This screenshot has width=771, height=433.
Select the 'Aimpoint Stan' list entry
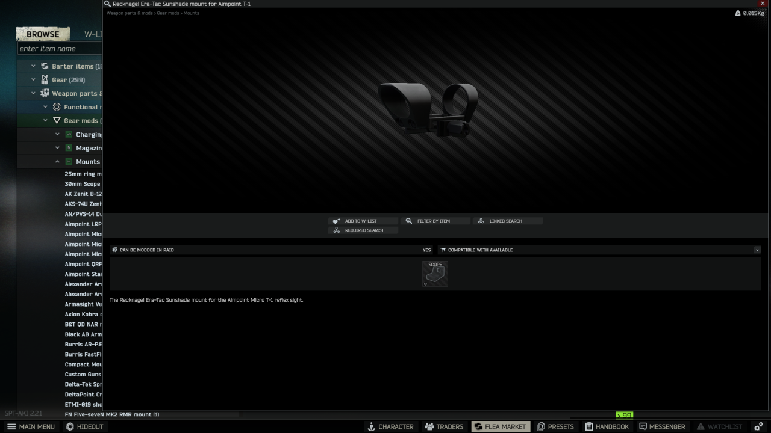click(83, 274)
